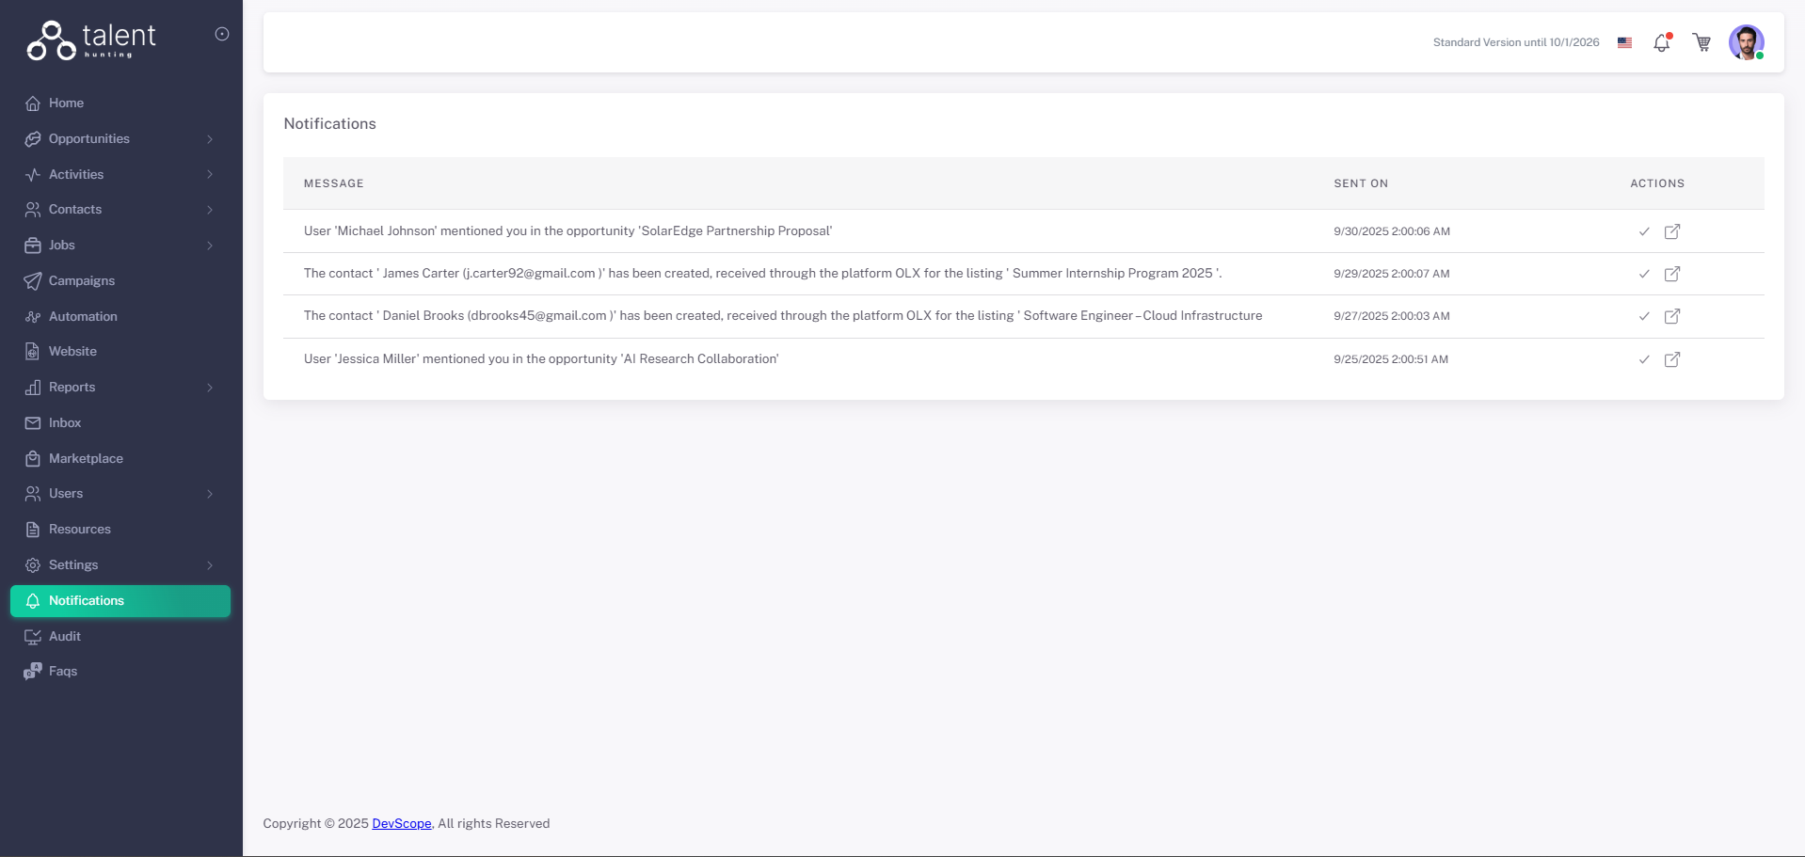Open the Daniel Brooks notification link icon
The image size is (1805, 857).
pyautogui.click(x=1671, y=316)
